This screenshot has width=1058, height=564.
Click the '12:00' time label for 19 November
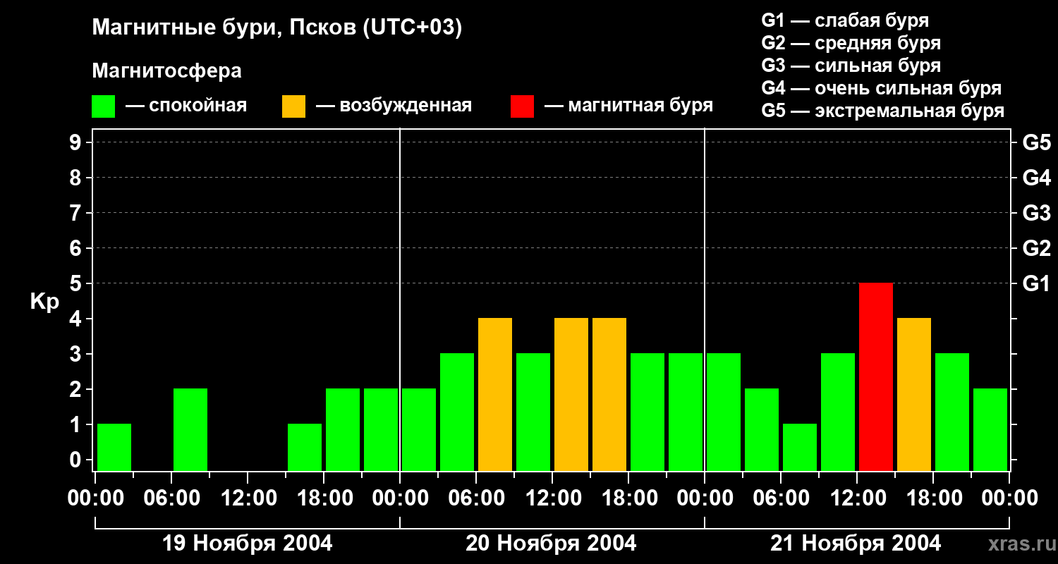click(x=248, y=498)
